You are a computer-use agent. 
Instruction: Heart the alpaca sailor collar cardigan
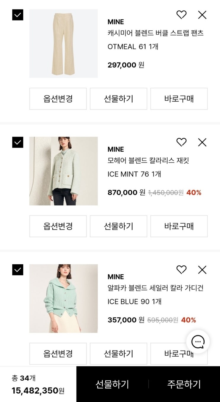click(x=181, y=270)
